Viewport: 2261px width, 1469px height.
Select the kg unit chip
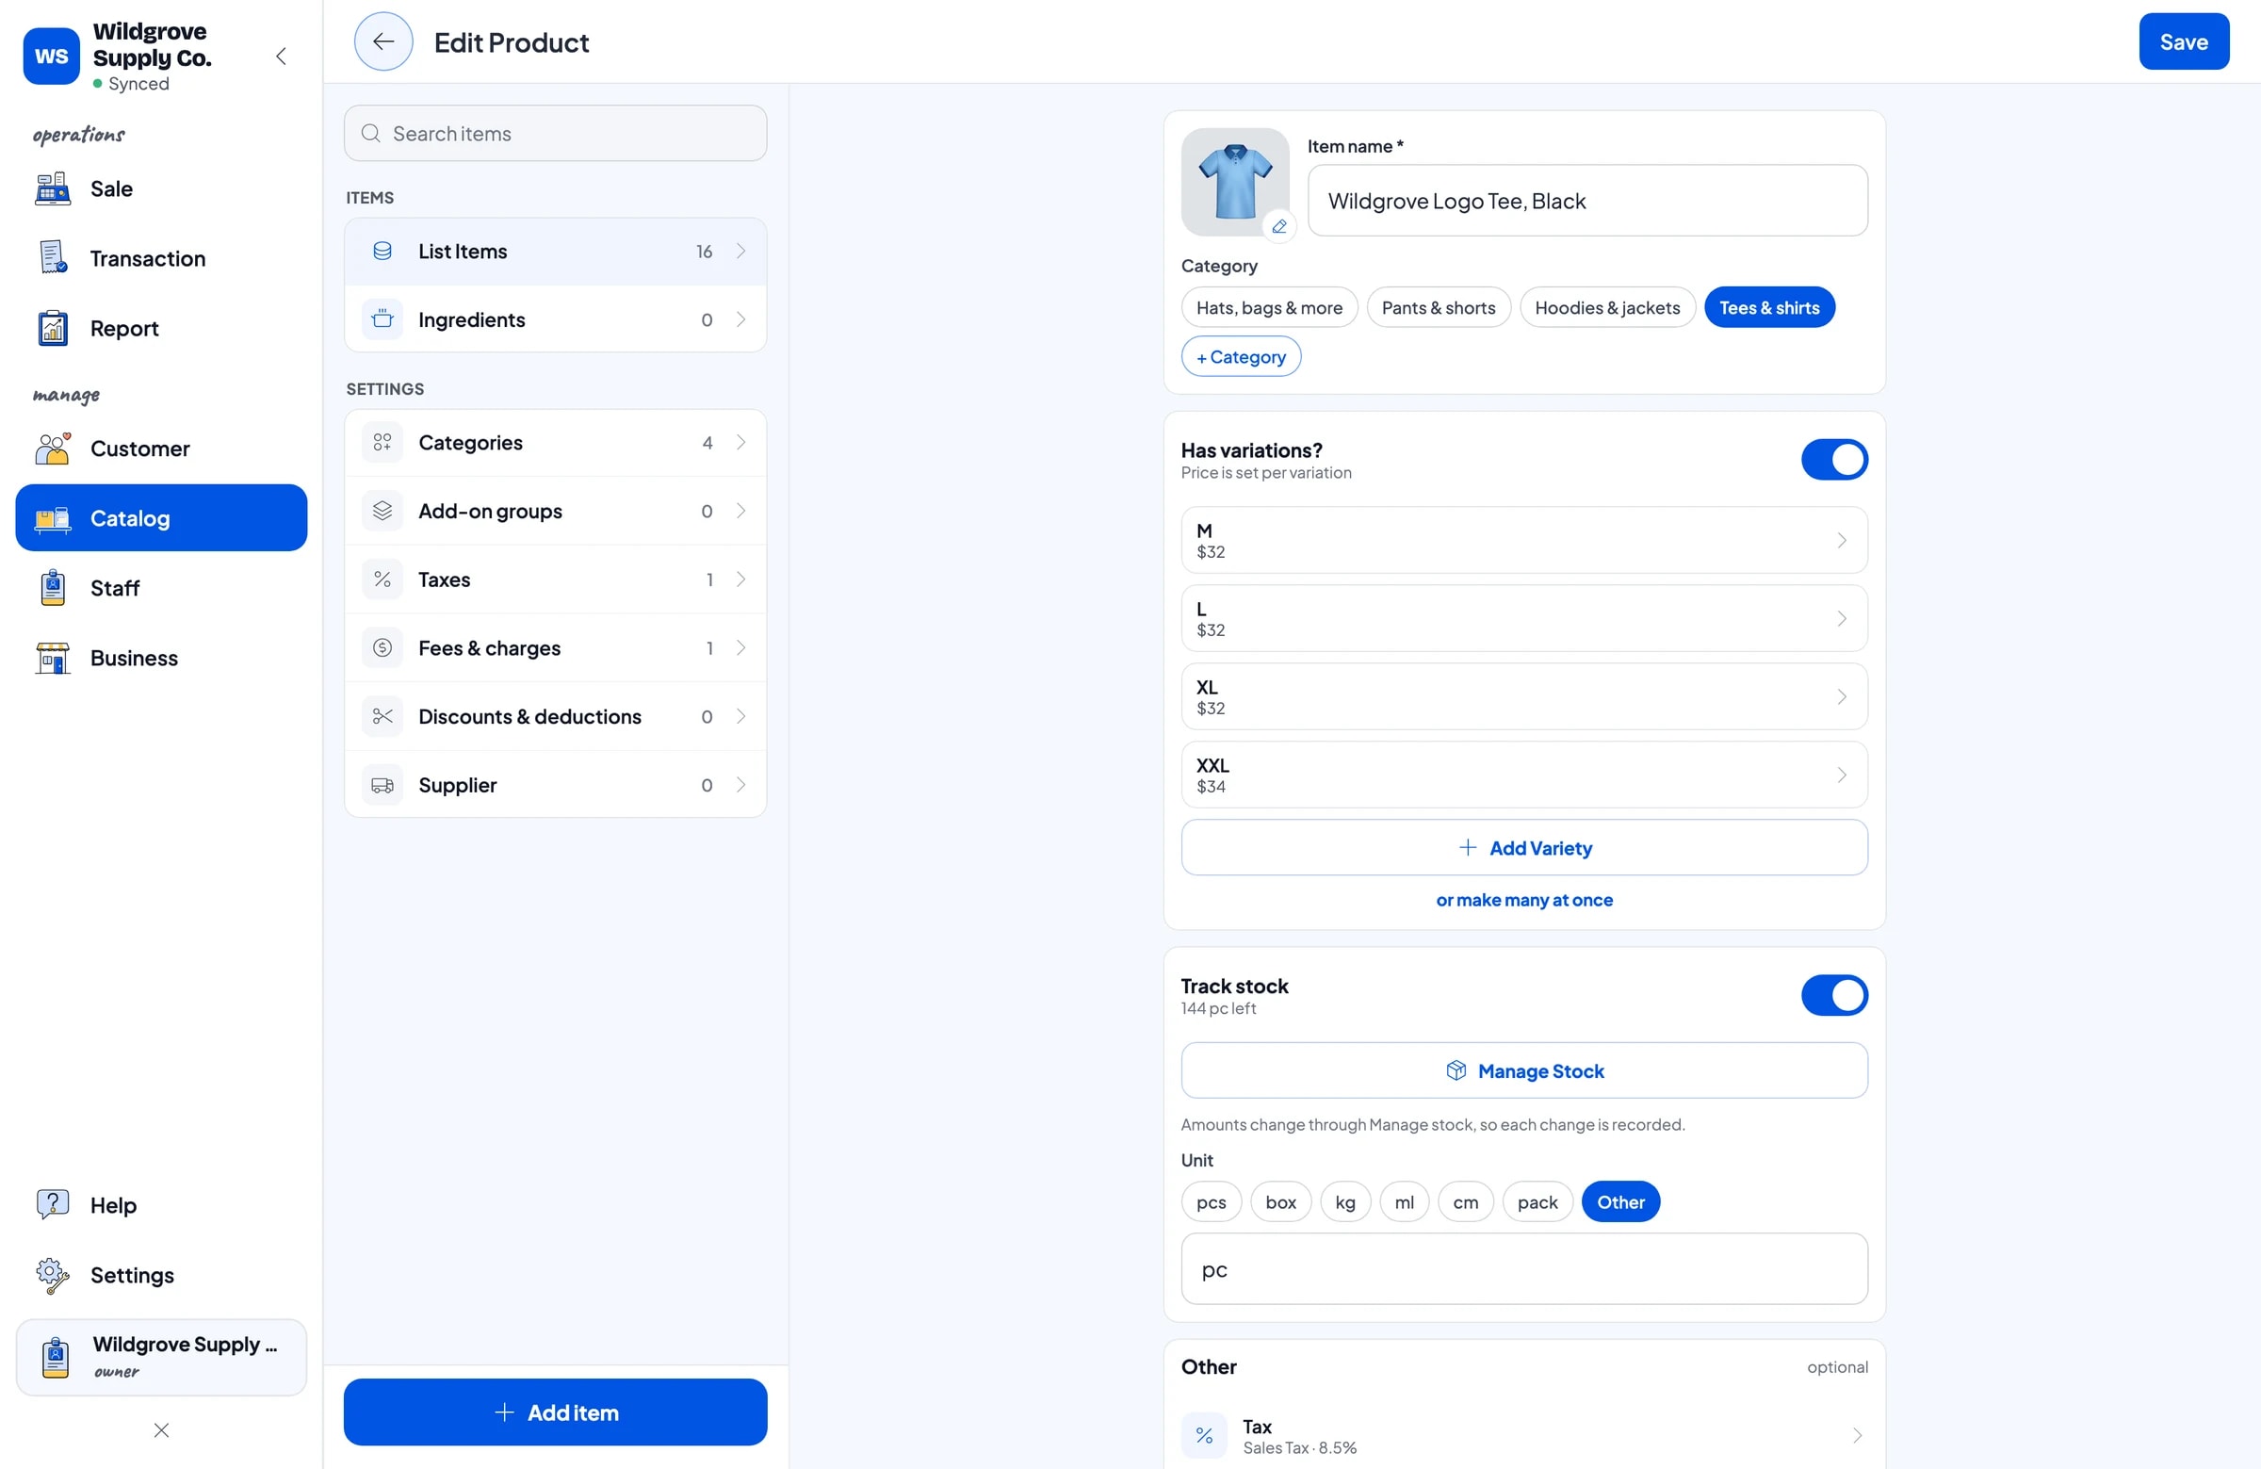click(1345, 1202)
